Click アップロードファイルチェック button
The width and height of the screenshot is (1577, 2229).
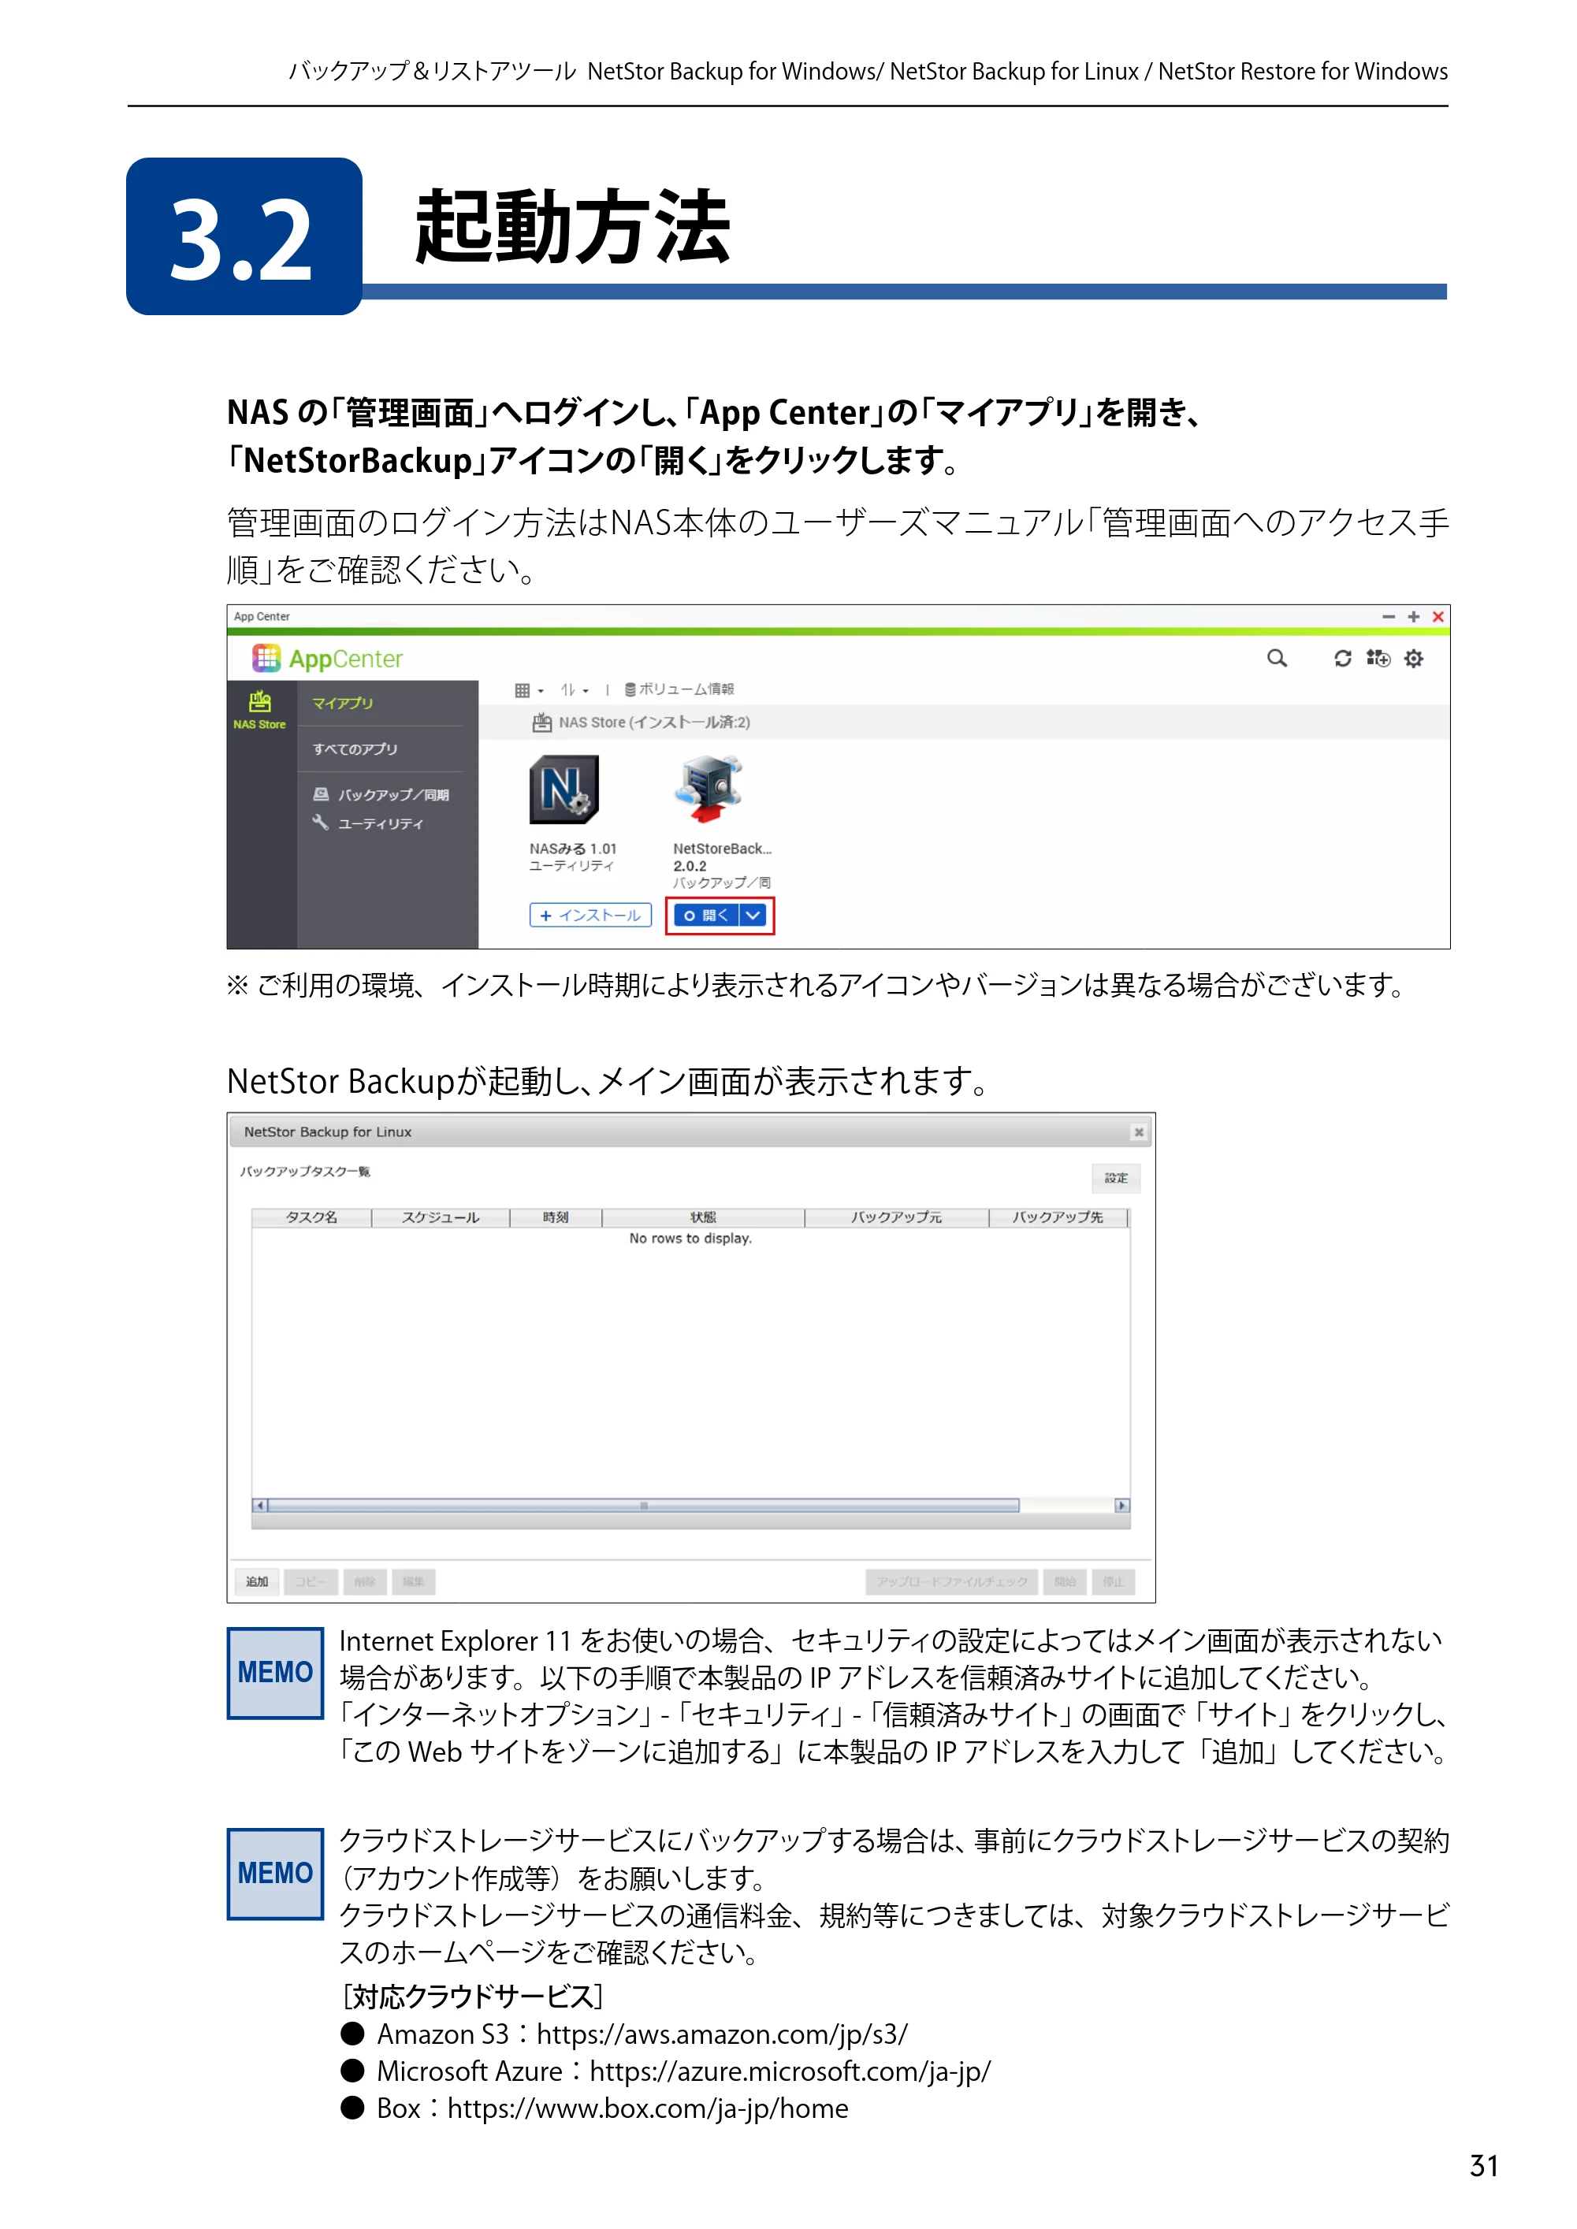pos(952,1581)
